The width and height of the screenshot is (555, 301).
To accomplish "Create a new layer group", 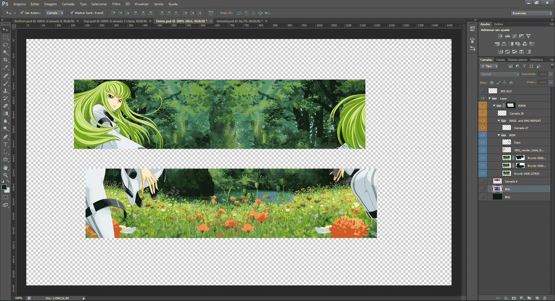I will click(x=529, y=298).
